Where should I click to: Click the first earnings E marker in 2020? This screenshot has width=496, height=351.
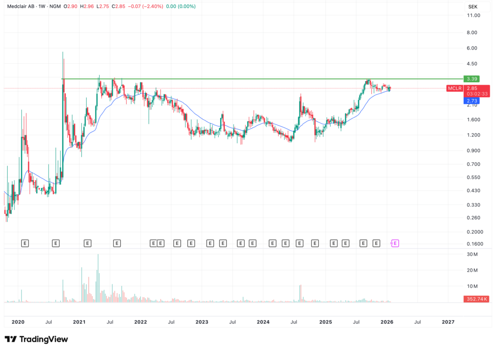pos(25,244)
